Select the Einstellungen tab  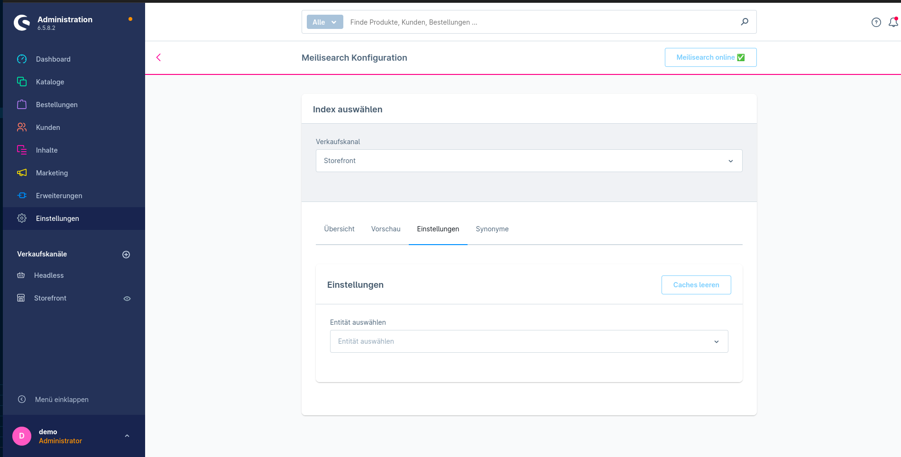(438, 229)
